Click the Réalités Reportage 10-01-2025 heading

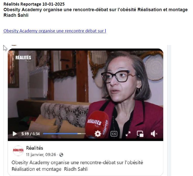click(x=34, y=4)
